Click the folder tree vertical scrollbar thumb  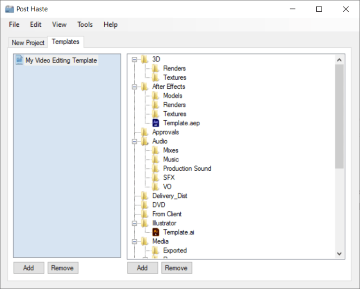point(339,116)
